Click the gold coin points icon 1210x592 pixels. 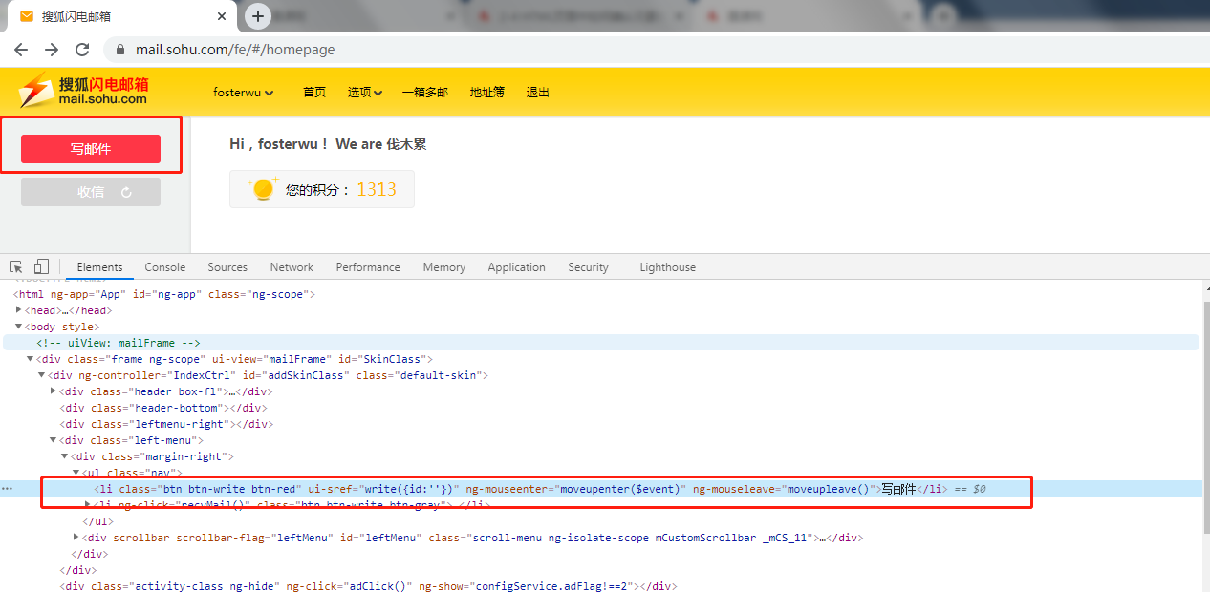pos(263,189)
